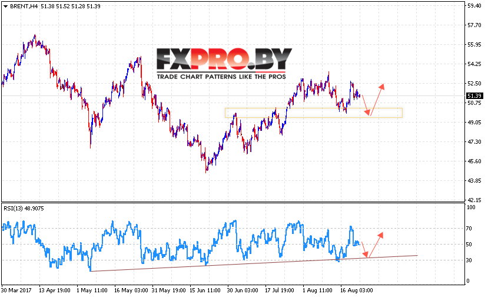Click time axis label 17 Jul 19:00
The image size is (488, 297).
coord(279,291)
